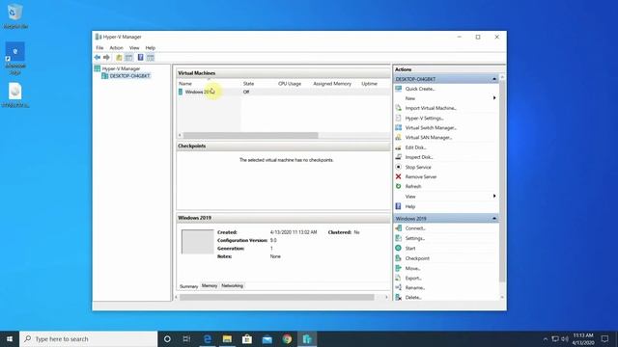Click Refresh in Actions pane
This screenshot has height=347, width=618.
point(413,186)
